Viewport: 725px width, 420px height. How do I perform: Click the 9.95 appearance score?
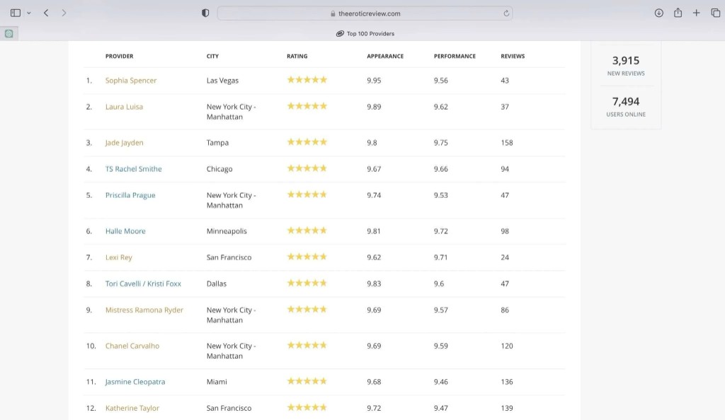click(x=374, y=81)
